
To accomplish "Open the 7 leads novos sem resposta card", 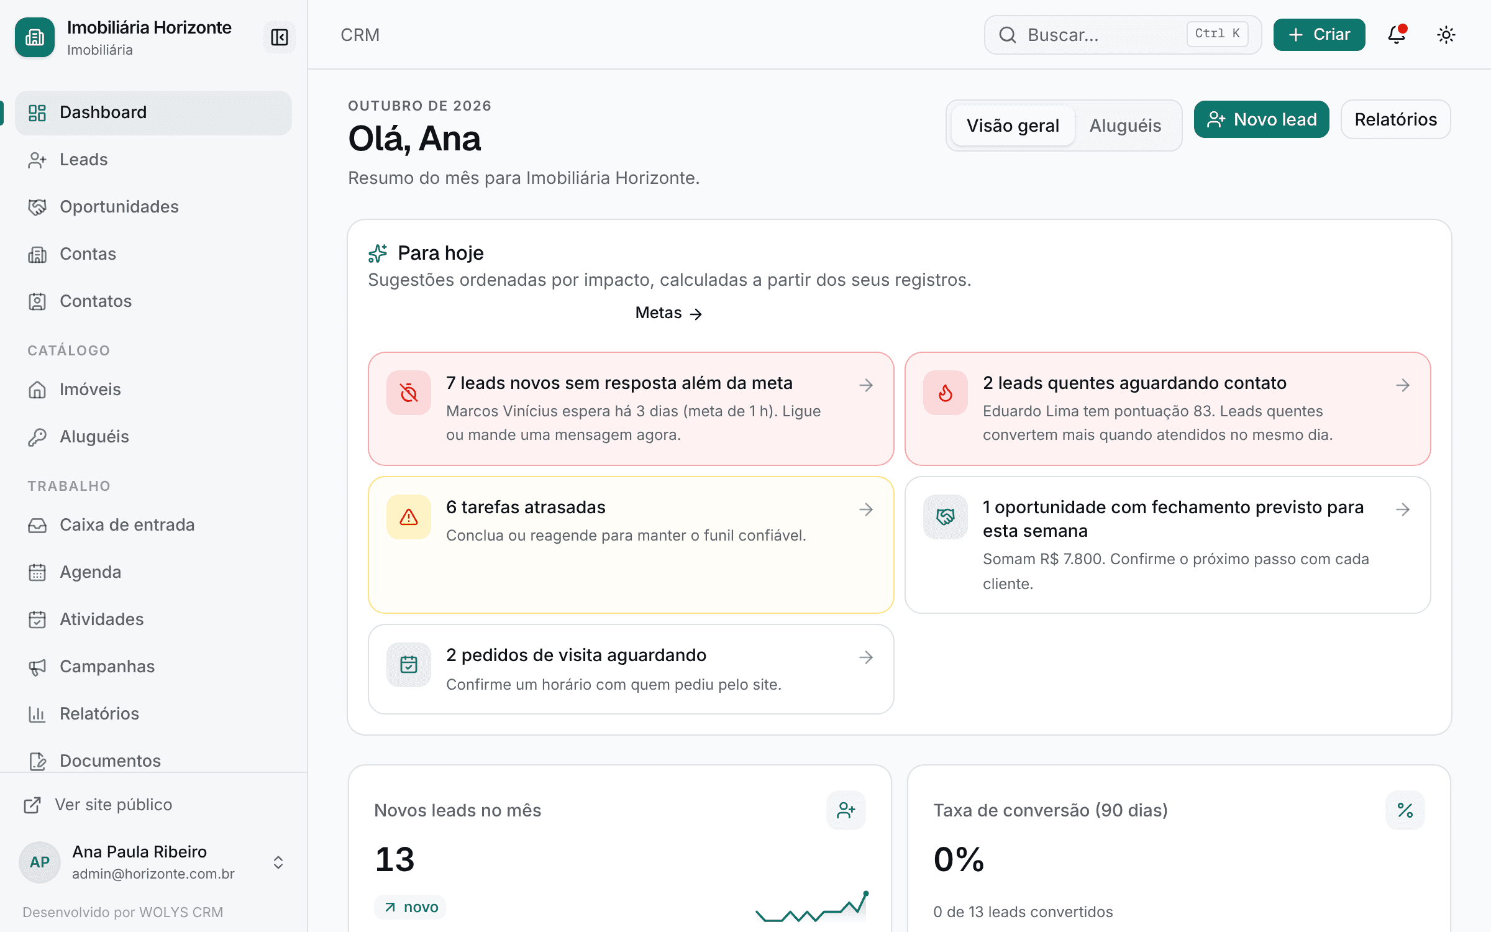I will coord(631,409).
